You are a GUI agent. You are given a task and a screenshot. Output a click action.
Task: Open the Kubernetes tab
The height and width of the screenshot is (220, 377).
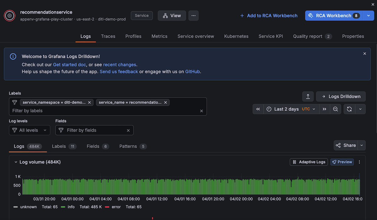pyautogui.click(x=236, y=36)
